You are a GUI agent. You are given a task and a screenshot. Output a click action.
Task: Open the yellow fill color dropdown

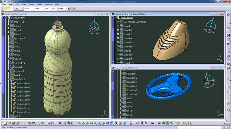[x=12, y=9]
